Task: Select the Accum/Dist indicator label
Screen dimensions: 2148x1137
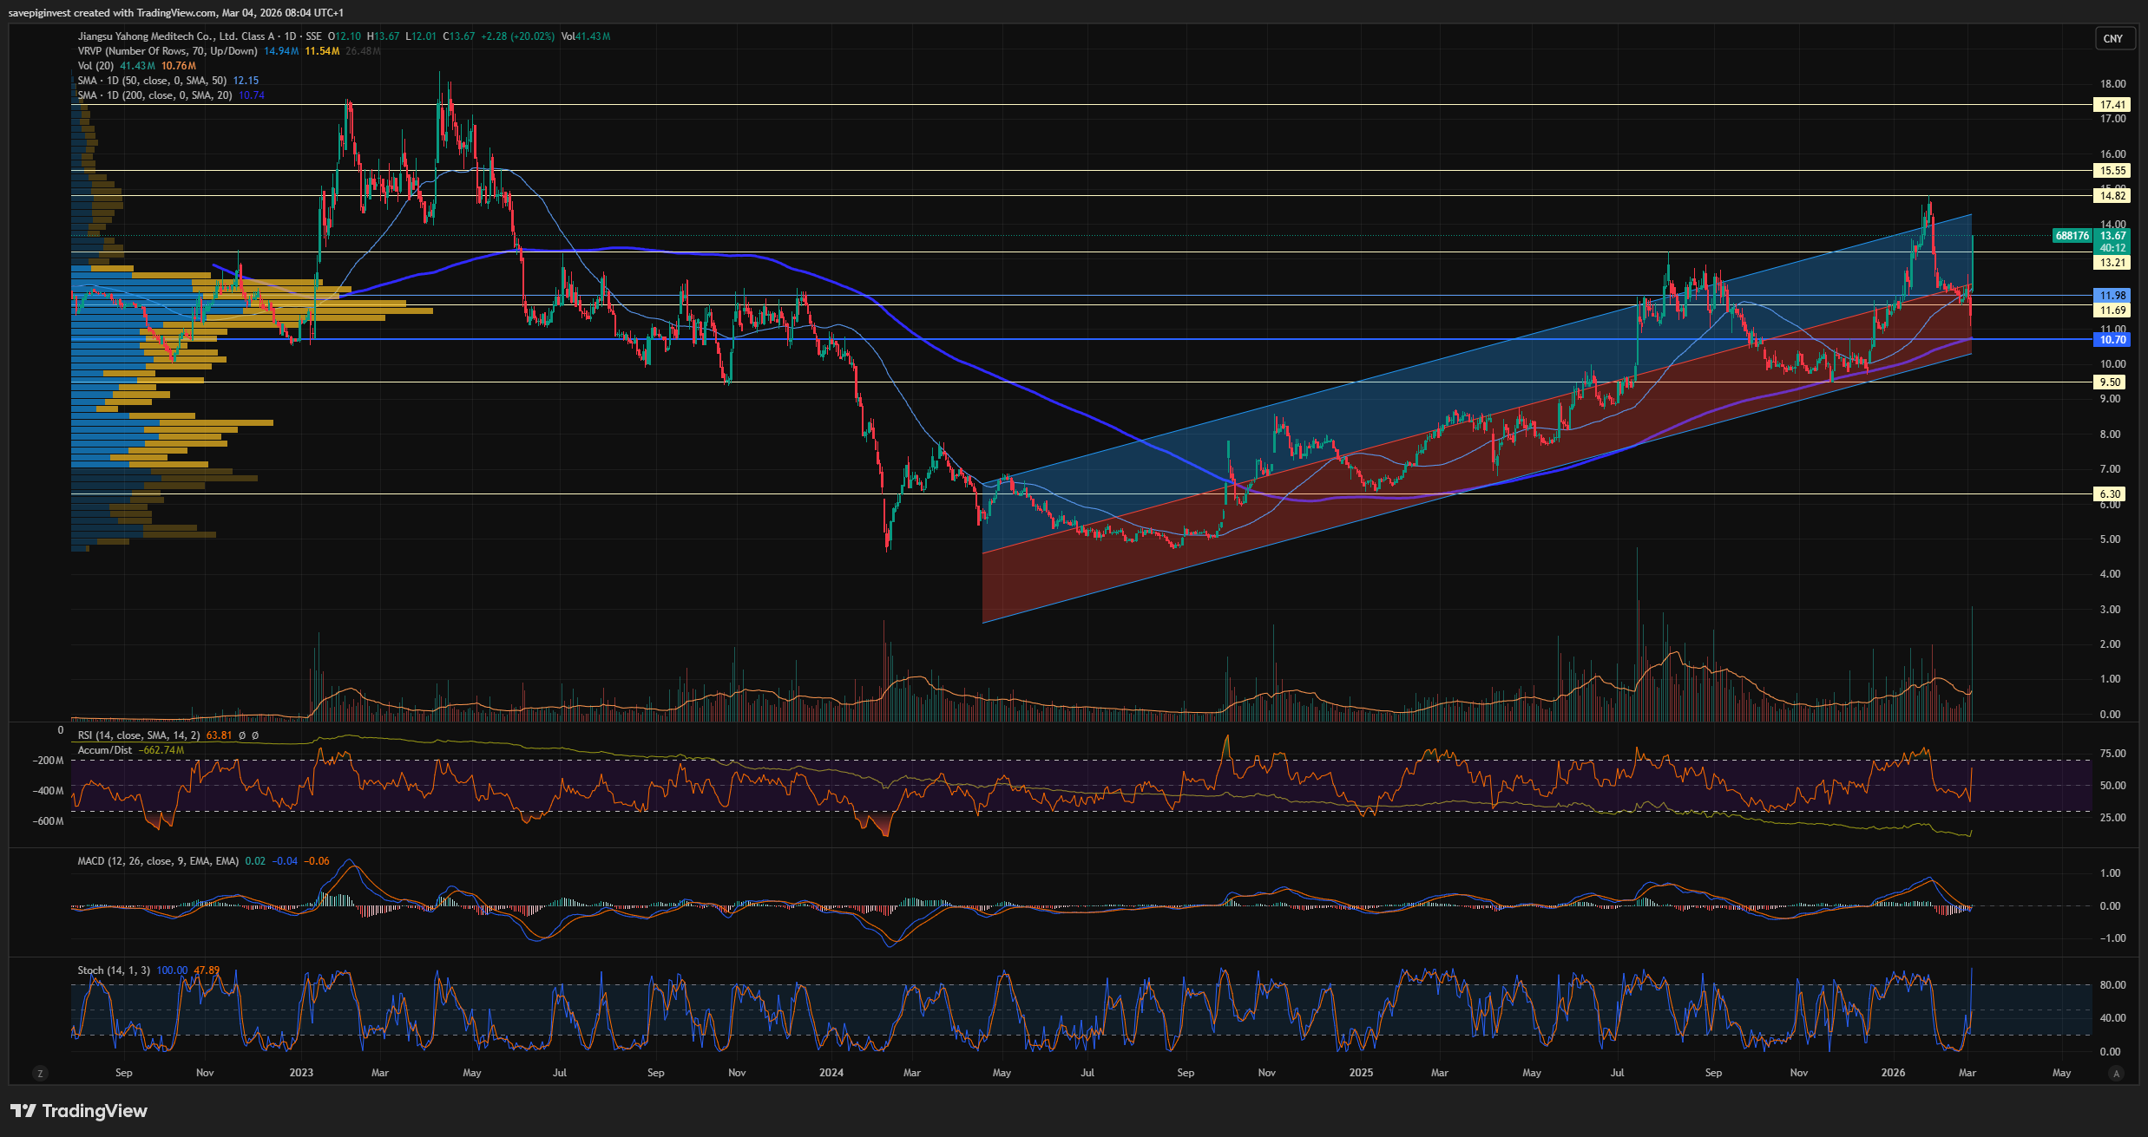Action: pos(105,750)
